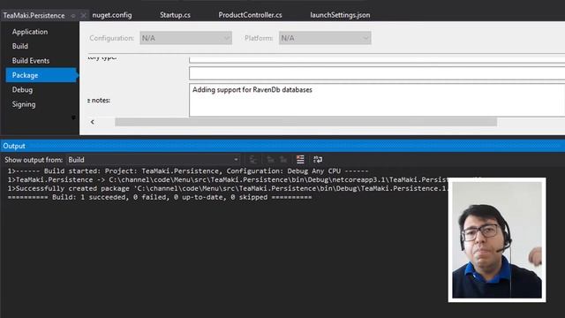Click the 'Build started' output line

click(188, 170)
